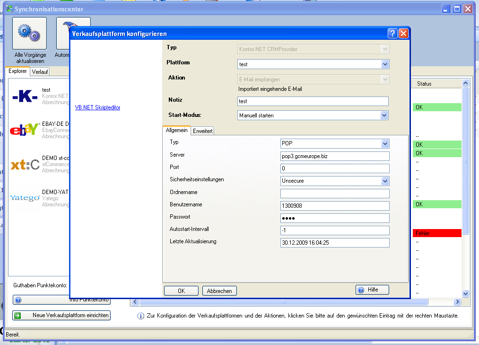Click the Abbrechen button
This screenshot has width=479, height=345.
pyautogui.click(x=219, y=291)
